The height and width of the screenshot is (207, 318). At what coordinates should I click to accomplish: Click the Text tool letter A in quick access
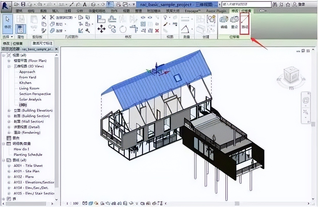point(85,5)
